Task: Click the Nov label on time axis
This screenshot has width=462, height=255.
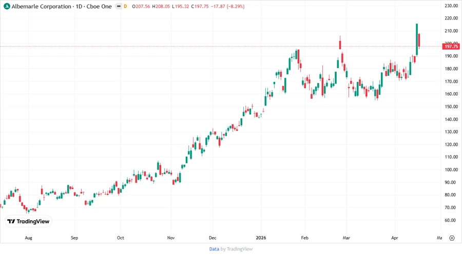Action: coord(171,238)
